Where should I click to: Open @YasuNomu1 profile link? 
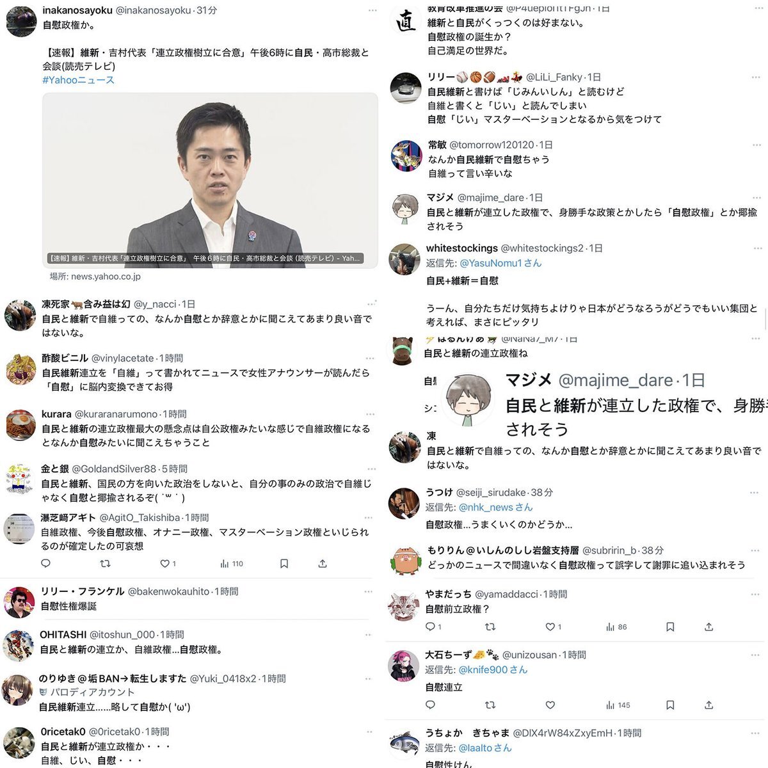(x=500, y=263)
